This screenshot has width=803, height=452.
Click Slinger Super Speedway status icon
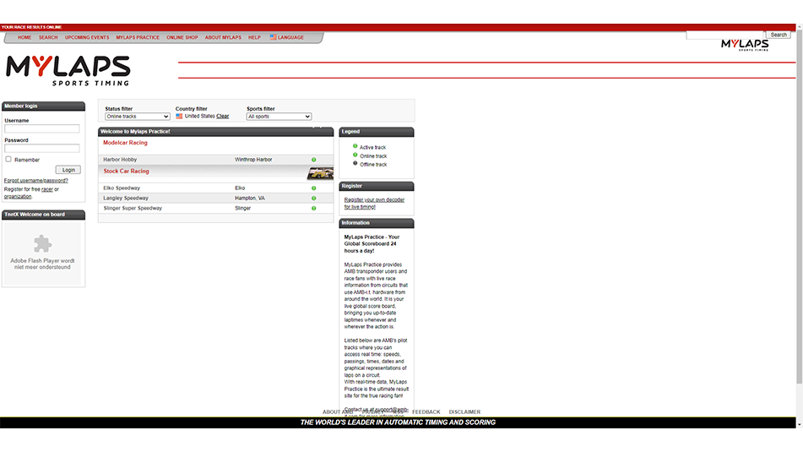[x=313, y=208]
